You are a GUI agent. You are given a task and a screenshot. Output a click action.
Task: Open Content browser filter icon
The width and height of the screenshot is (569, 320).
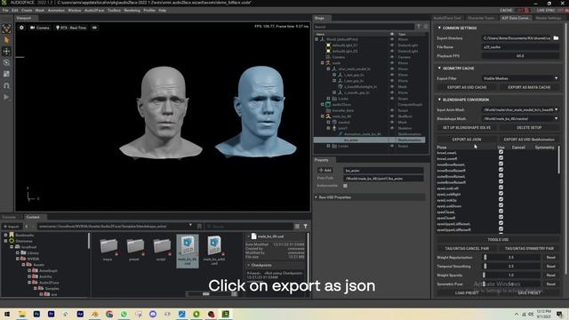(x=306, y=226)
